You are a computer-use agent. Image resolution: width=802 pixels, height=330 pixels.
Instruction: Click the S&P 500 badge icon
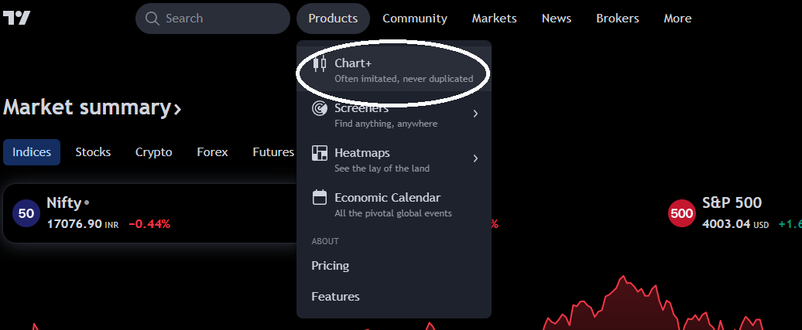pyautogui.click(x=682, y=213)
